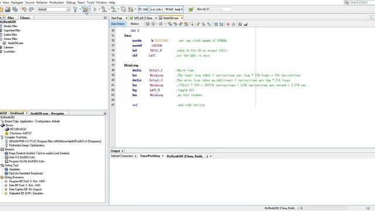Open the View menu
This screenshot has height=211, width=375.
tap(6, 2)
